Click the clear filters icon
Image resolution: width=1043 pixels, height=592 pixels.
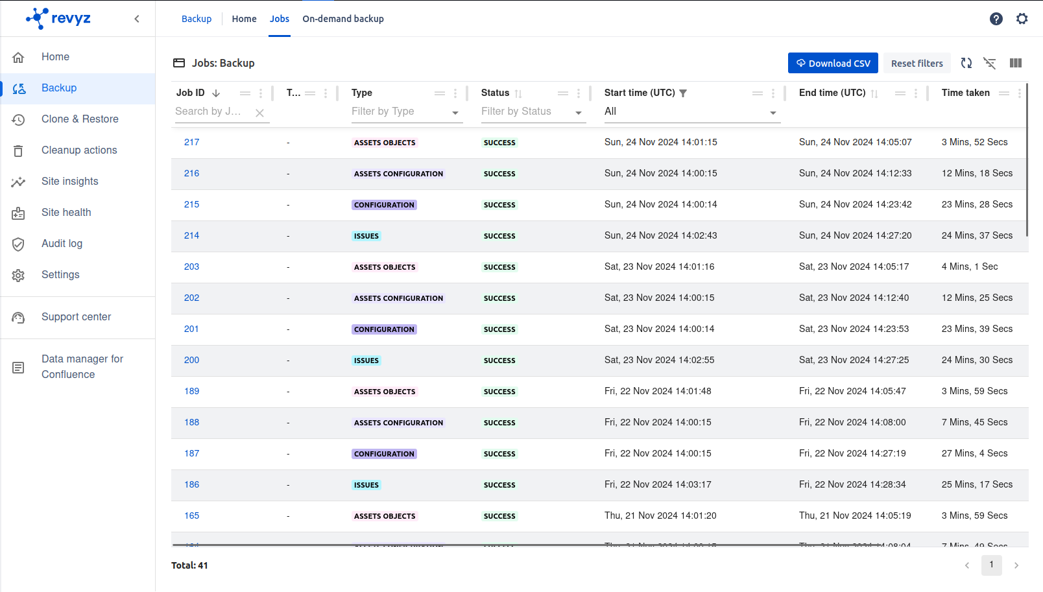990,63
